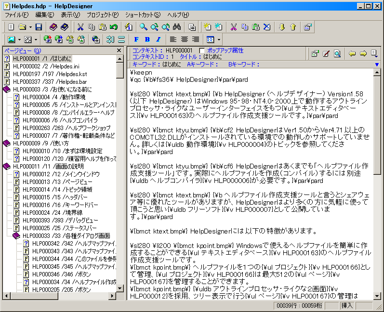
Task: Click the green Undo arrow icon
Action: 114,27
